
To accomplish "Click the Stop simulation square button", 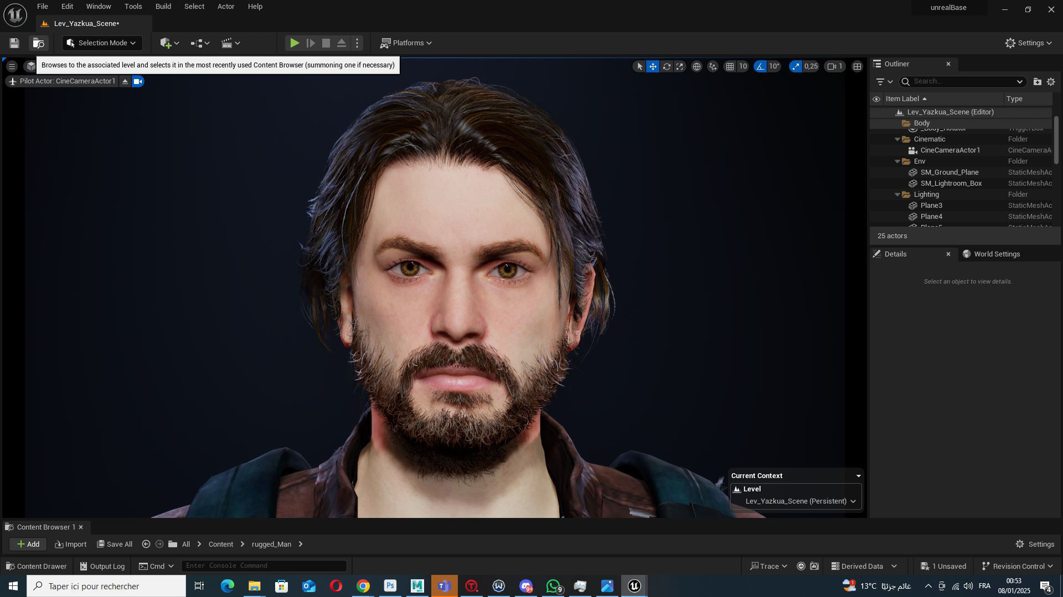I will pos(326,43).
